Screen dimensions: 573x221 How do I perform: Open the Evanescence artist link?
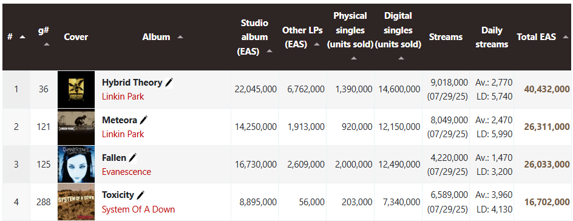[126, 172]
